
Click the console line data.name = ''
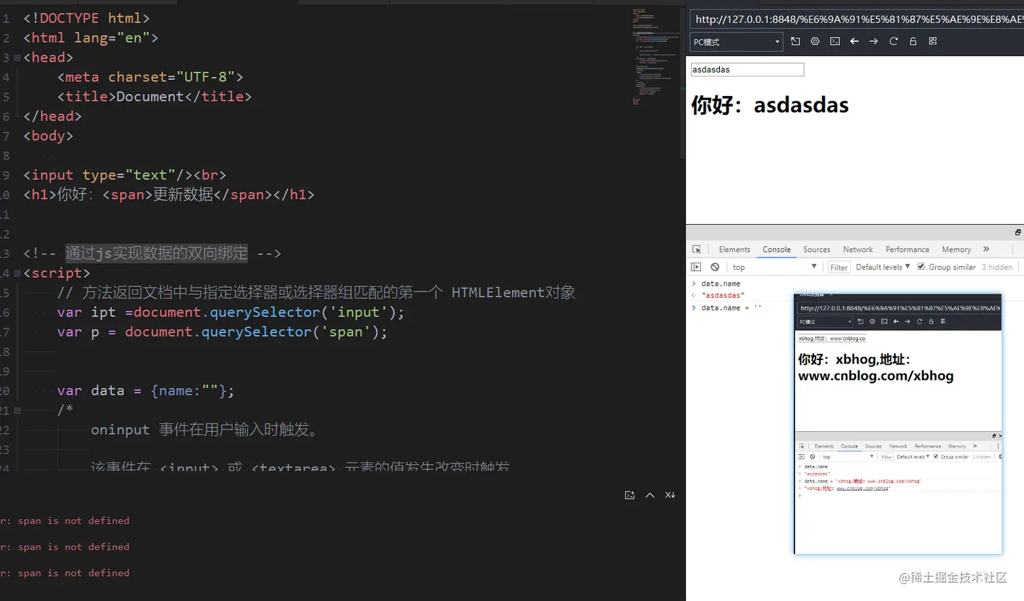pyautogui.click(x=731, y=307)
